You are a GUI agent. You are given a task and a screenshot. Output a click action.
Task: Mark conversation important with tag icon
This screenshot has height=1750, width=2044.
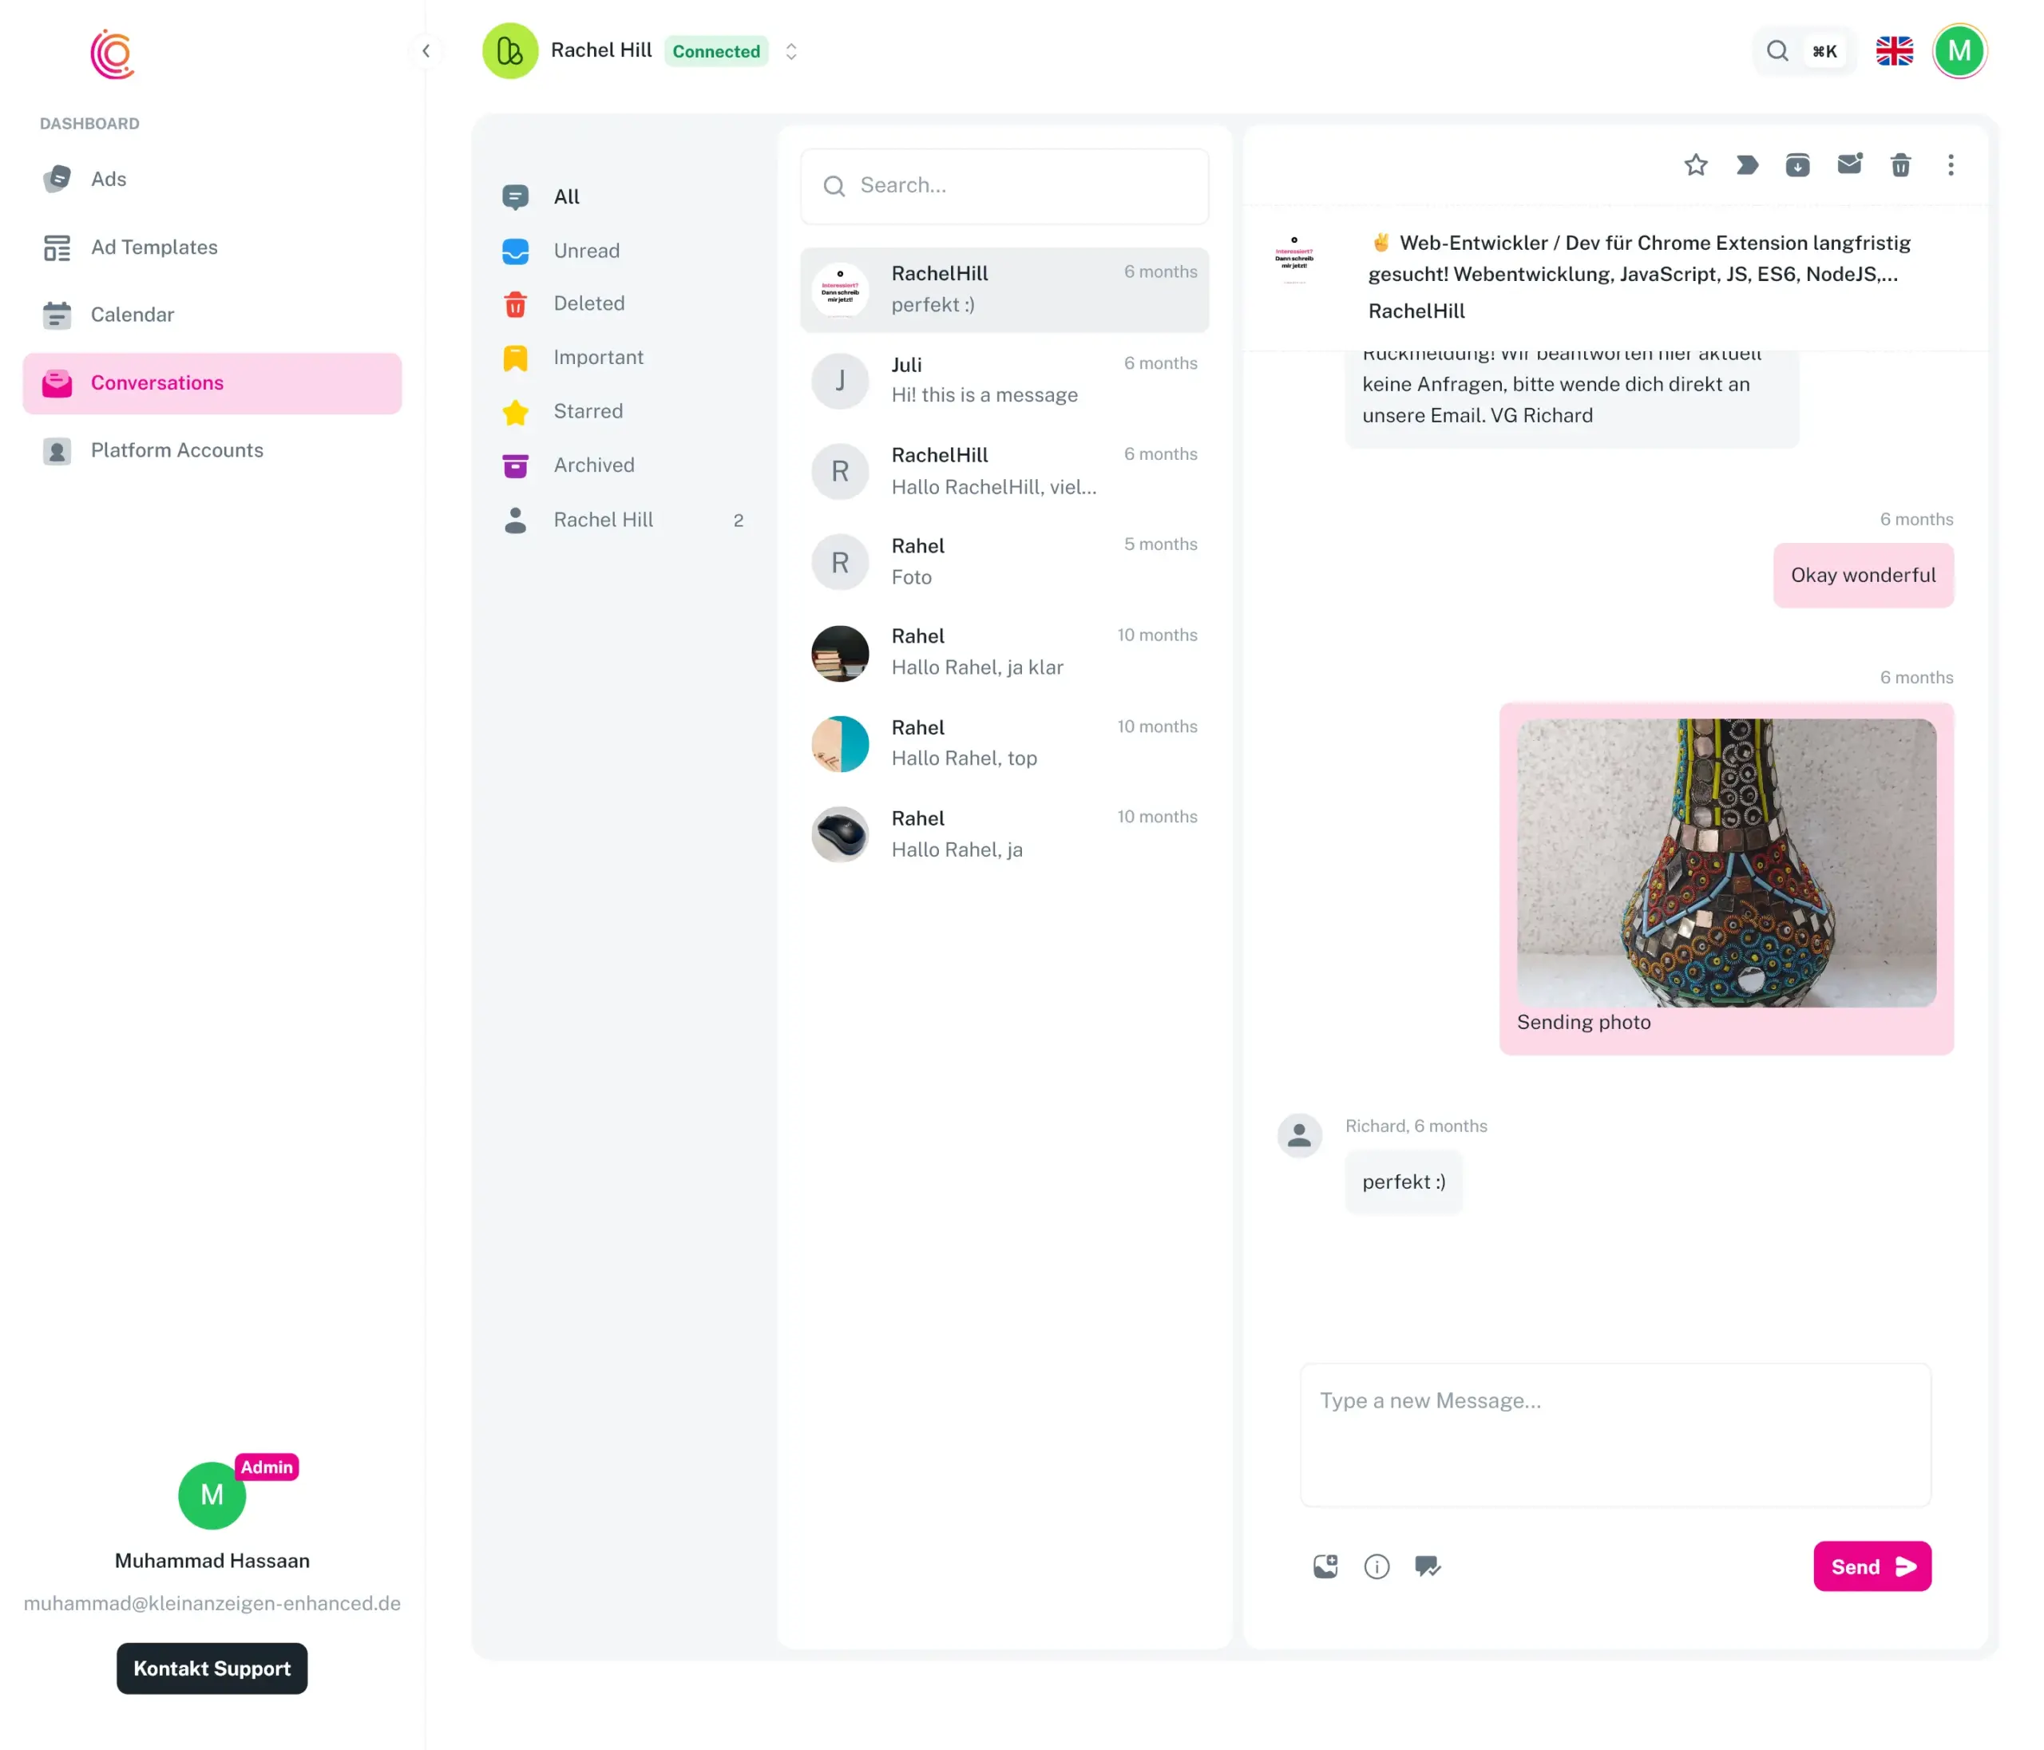tap(1746, 164)
